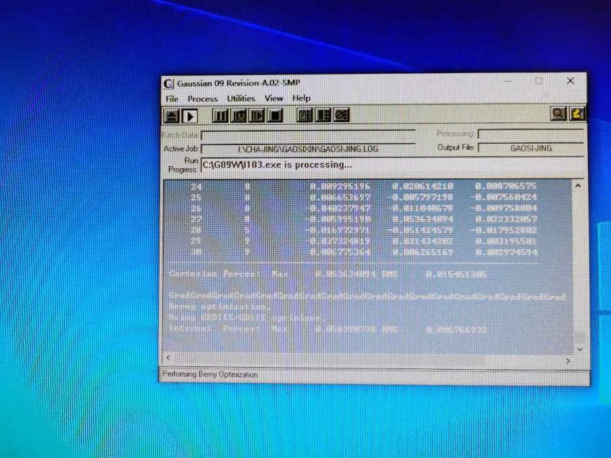
Task: Open the Help menu
Action: click(301, 98)
